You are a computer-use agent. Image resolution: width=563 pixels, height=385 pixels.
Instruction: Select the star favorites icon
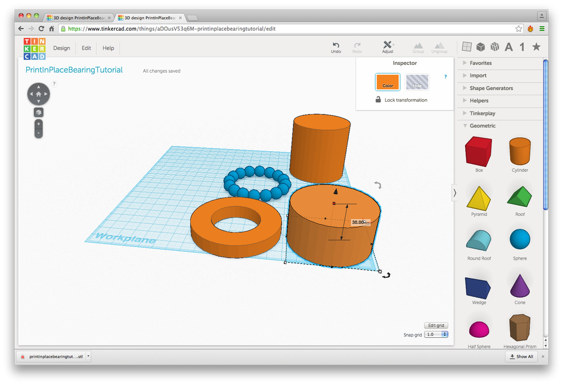(x=536, y=47)
